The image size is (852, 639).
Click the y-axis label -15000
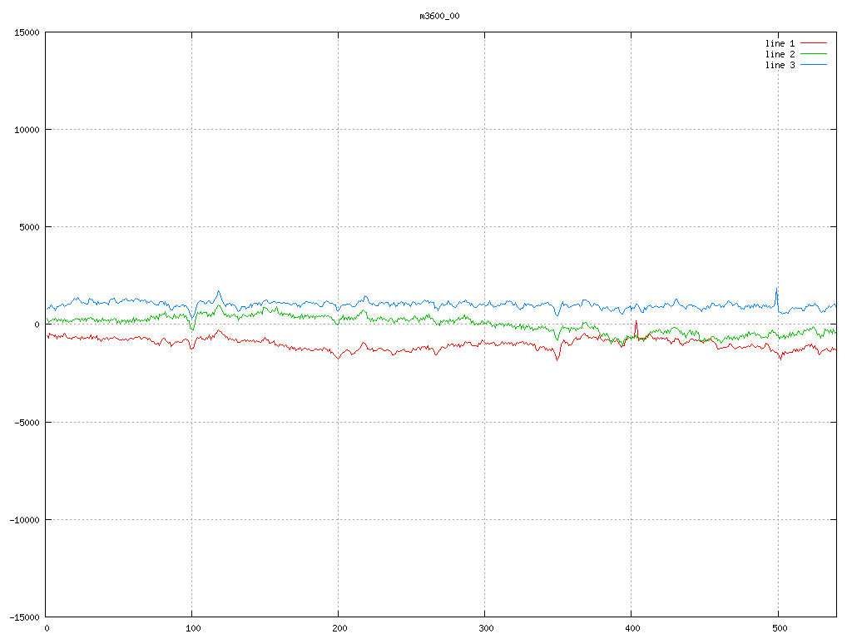25,617
